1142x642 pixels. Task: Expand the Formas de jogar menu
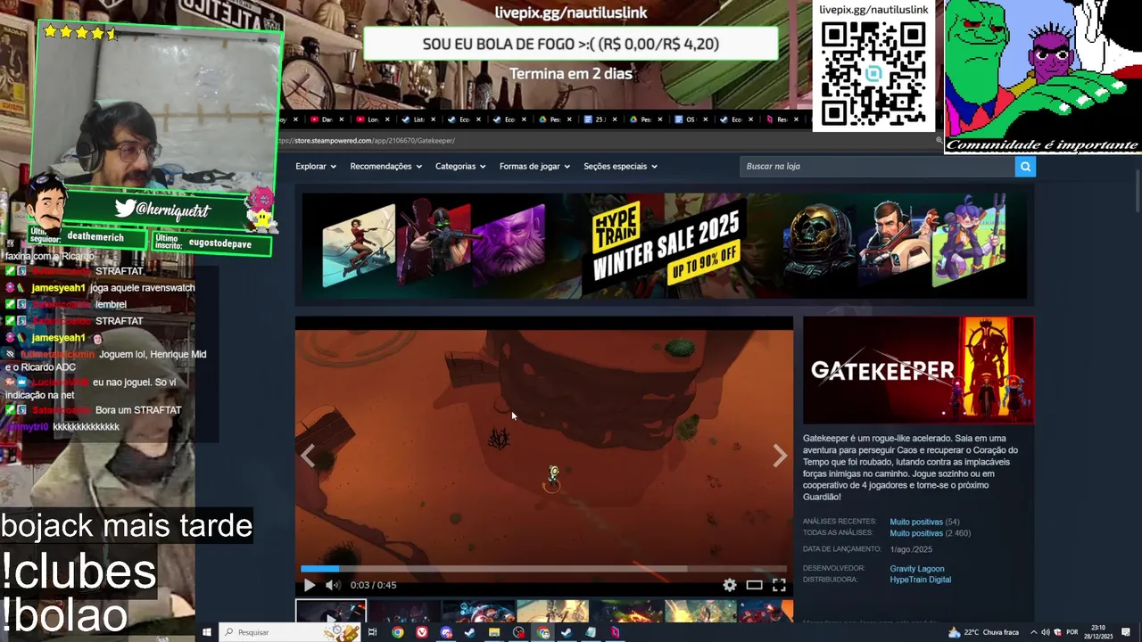point(534,166)
